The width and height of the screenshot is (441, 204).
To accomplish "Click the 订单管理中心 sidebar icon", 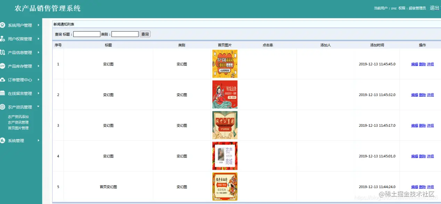I will coord(2,80).
